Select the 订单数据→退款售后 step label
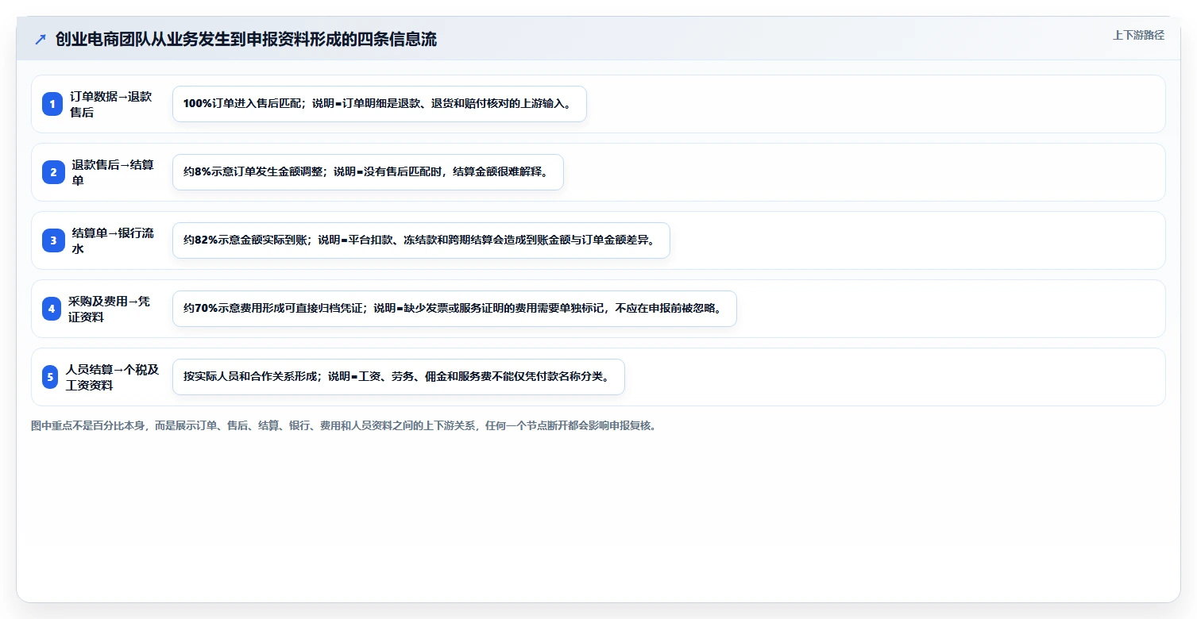1197x619 pixels. coord(110,104)
